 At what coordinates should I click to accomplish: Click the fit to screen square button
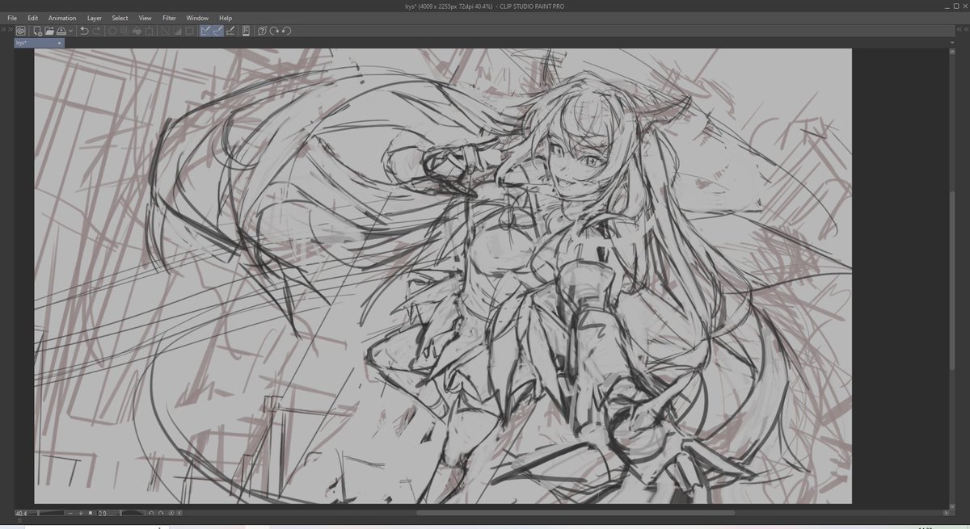(x=91, y=513)
